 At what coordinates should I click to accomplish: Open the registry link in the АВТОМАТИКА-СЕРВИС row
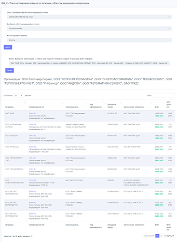coord(32,124)
